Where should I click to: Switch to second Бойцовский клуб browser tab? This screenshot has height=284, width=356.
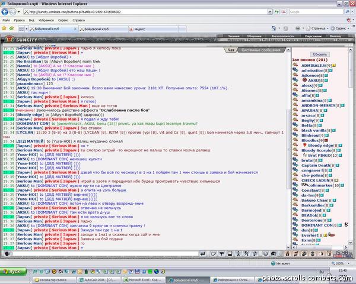pyautogui.click(x=103, y=29)
